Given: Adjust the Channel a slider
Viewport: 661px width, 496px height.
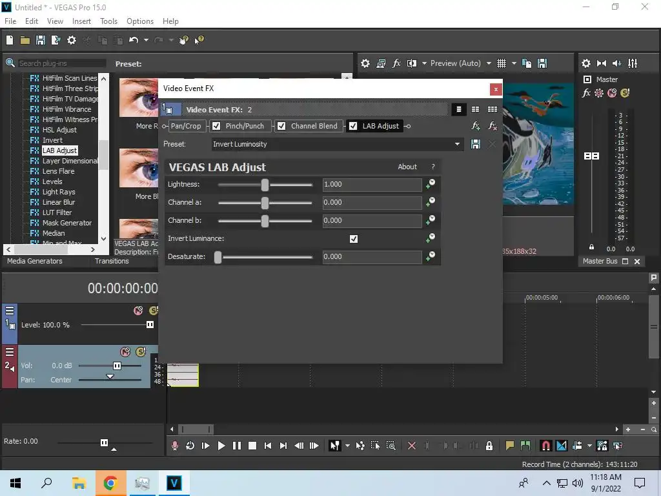Looking at the screenshot, I should (x=265, y=203).
